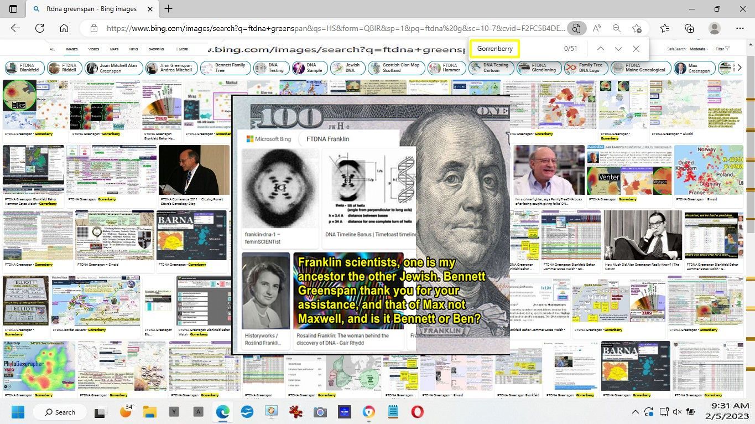Go back to the previous page
The height and width of the screenshot is (424, 755).
(15, 28)
